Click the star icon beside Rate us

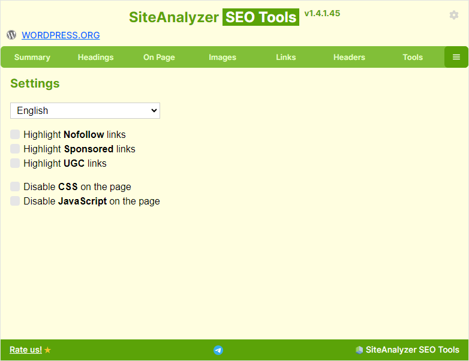click(x=47, y=350)
